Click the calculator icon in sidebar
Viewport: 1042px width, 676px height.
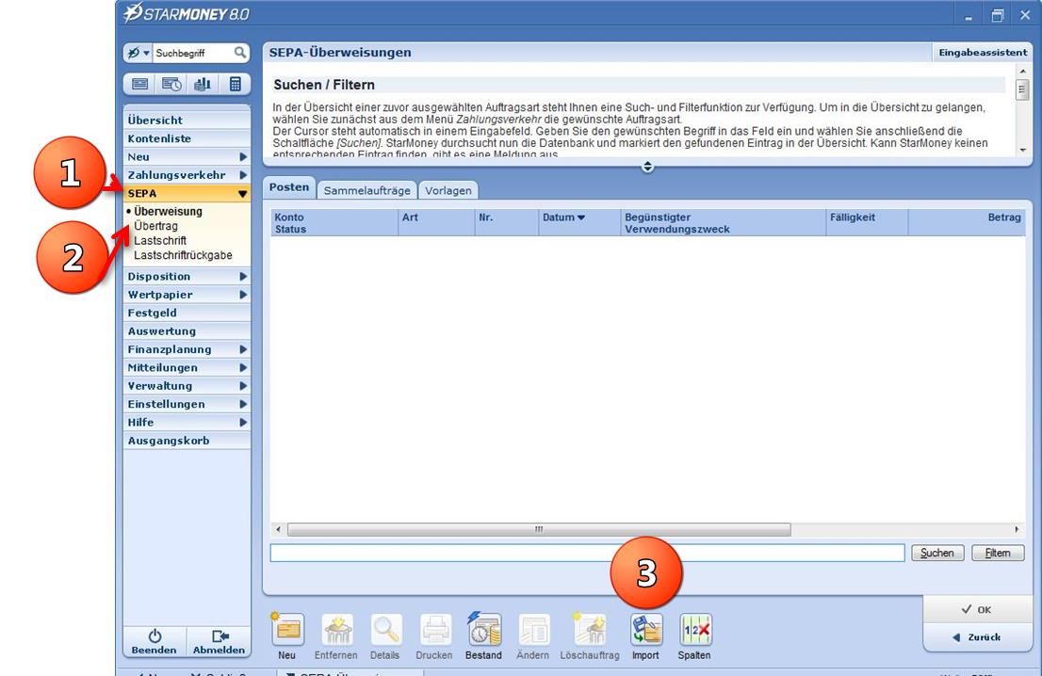235,84
